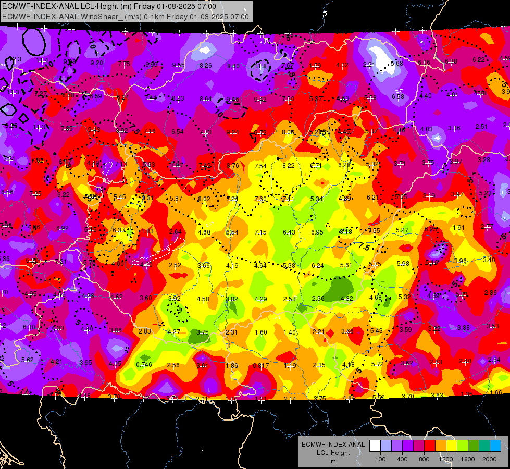
Task: Click the shear value 4.32
Action: pos(347,298)
